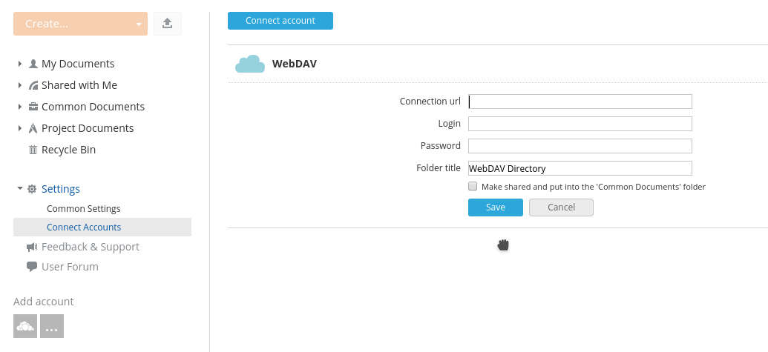Save the WebDAV connection
The height and width of the screenshot is (352, 768).
(x=495, y=207)
